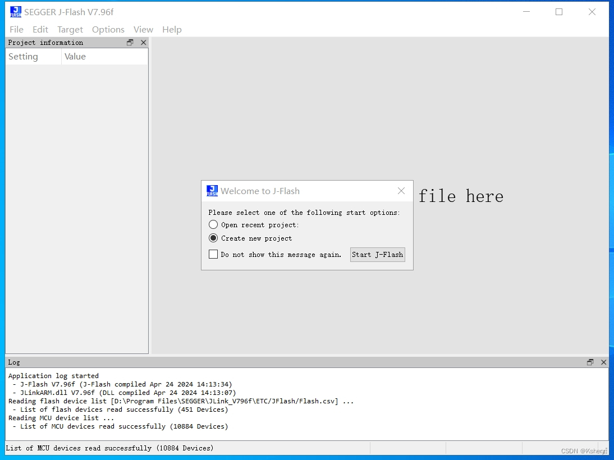The width and height of the screenshot is (614, 460).
Task: Click the J-Flash icon in Welcome dialog title
Action: (x=212, y=191)
